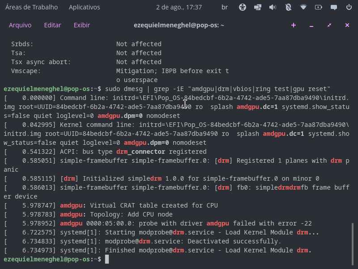
Task: Open the Wi-Fi network icon
Action: (303, 7)
